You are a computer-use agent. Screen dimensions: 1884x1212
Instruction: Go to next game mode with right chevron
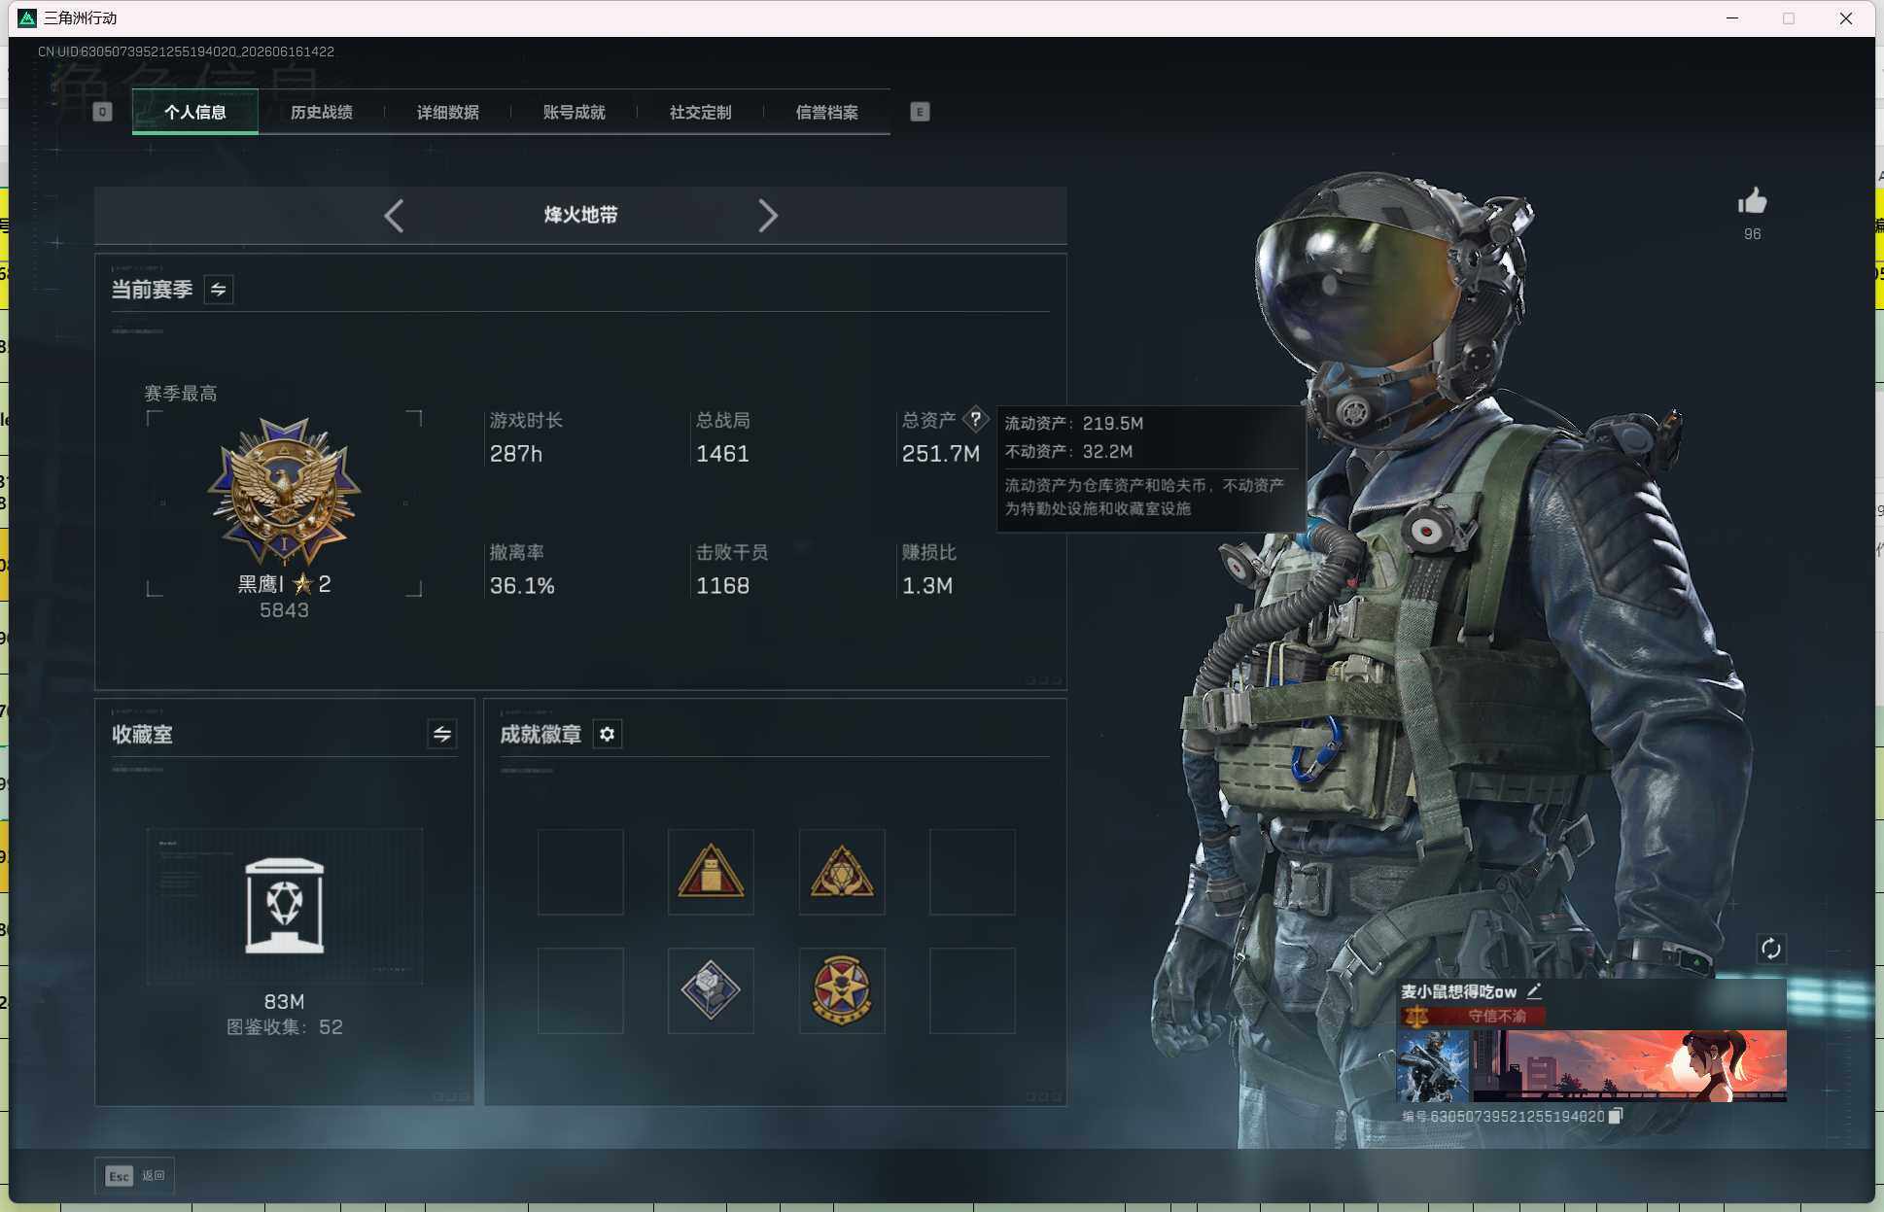coord(768,216)
